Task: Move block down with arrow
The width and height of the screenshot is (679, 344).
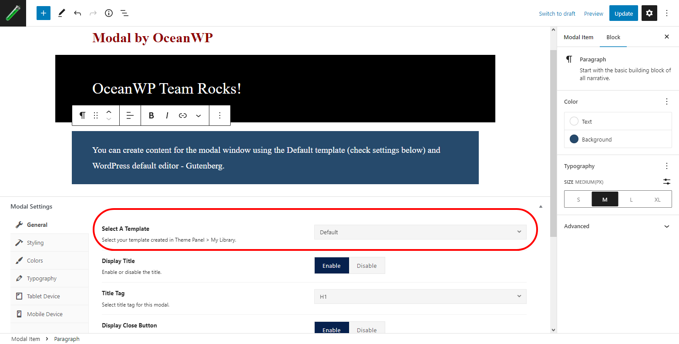Action: pos(109,119)
